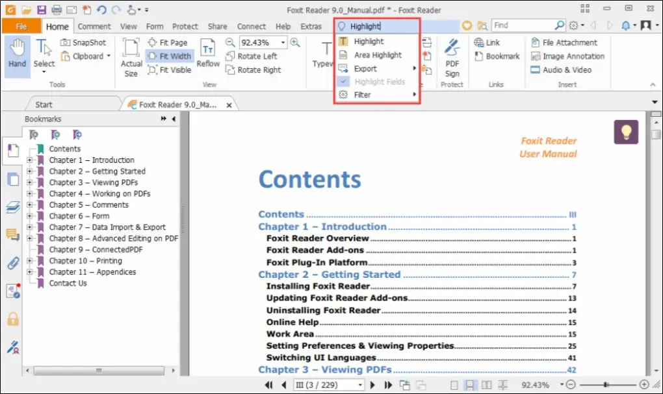
Task: Enable Fit Width view mode
Action: (170, 56)
